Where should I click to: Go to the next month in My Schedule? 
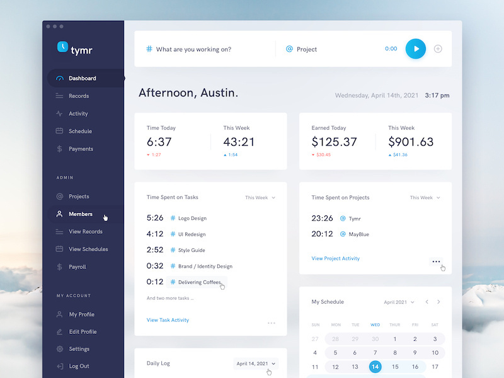438,302
